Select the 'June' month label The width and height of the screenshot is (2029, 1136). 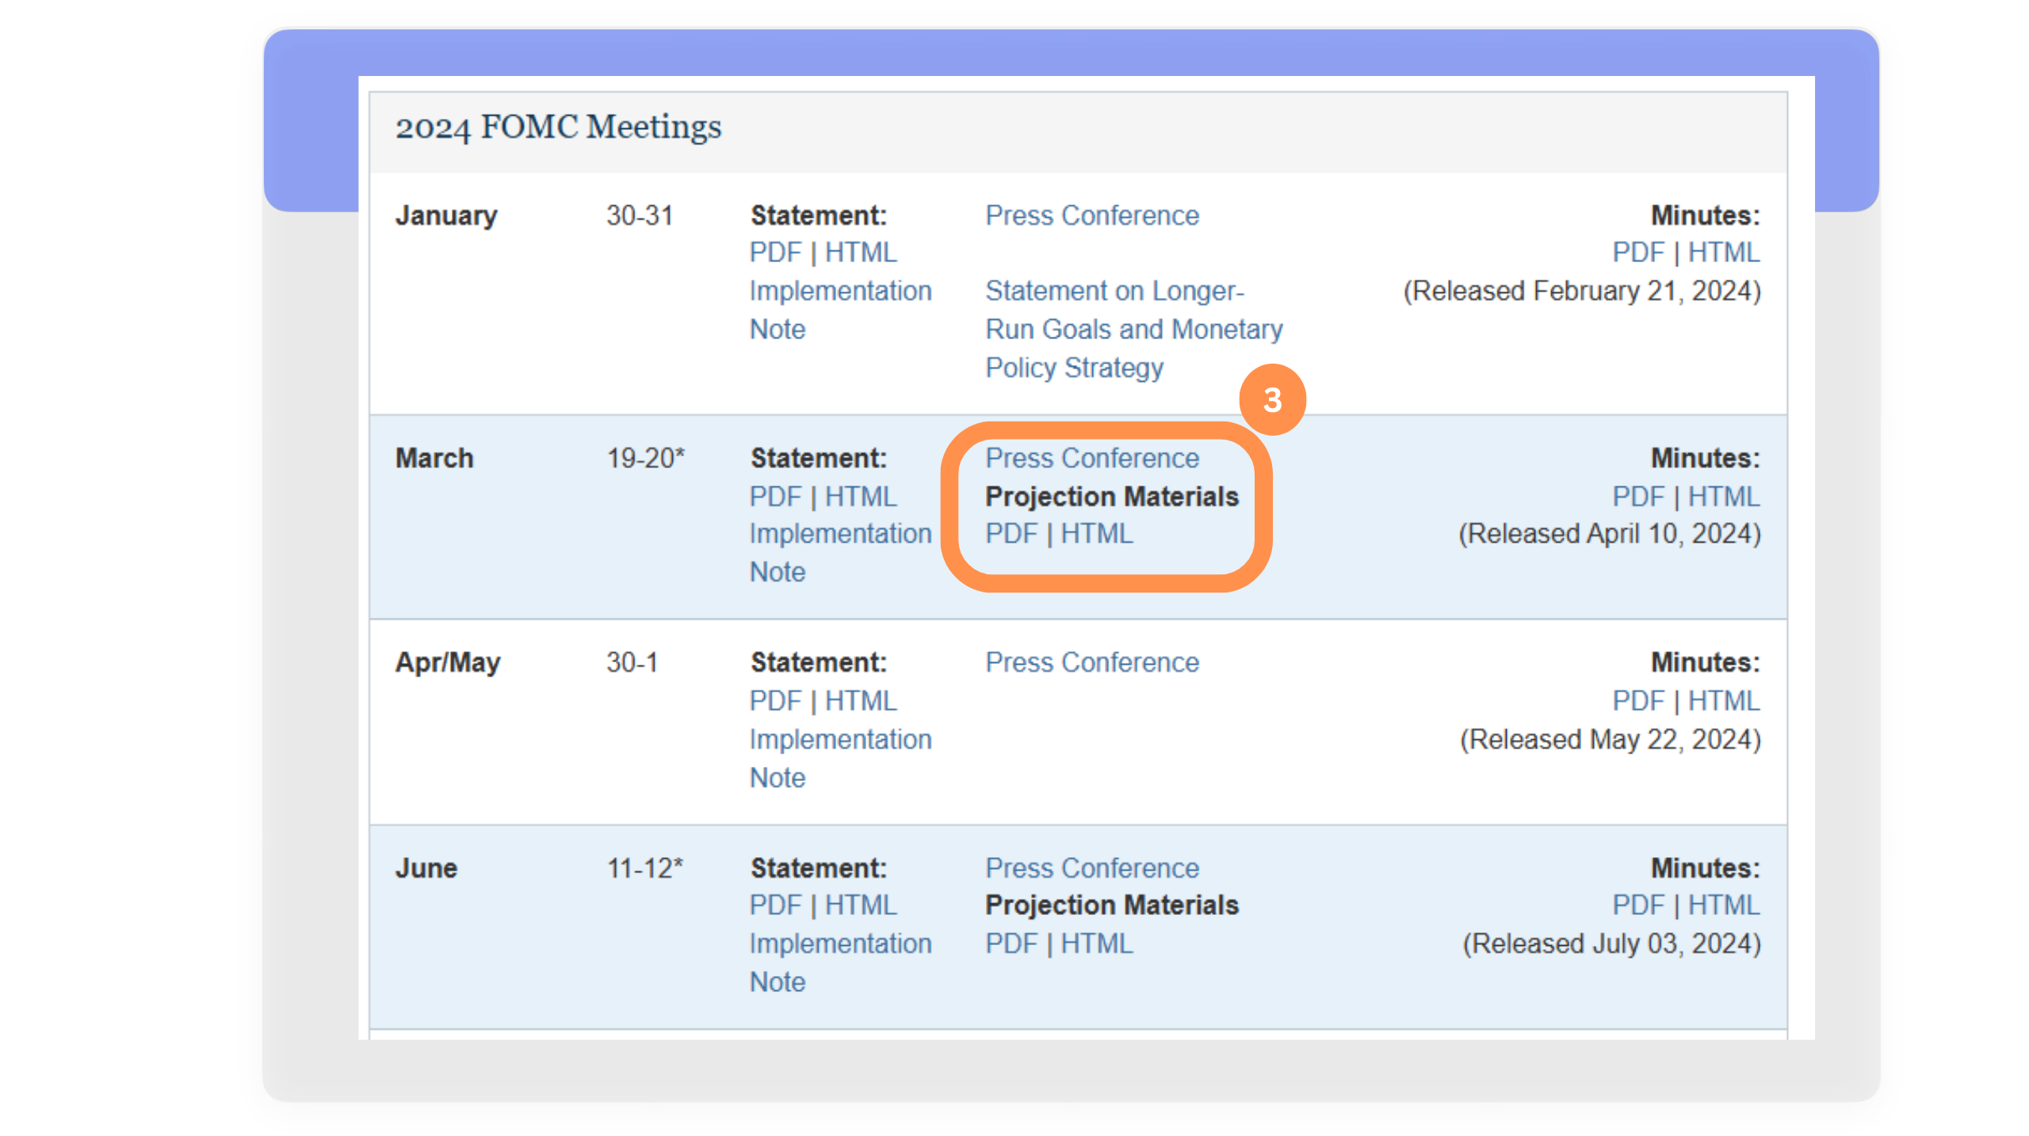point(426,869)
